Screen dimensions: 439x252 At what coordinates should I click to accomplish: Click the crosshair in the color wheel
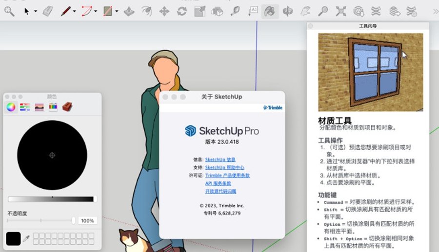click(52, 155)
